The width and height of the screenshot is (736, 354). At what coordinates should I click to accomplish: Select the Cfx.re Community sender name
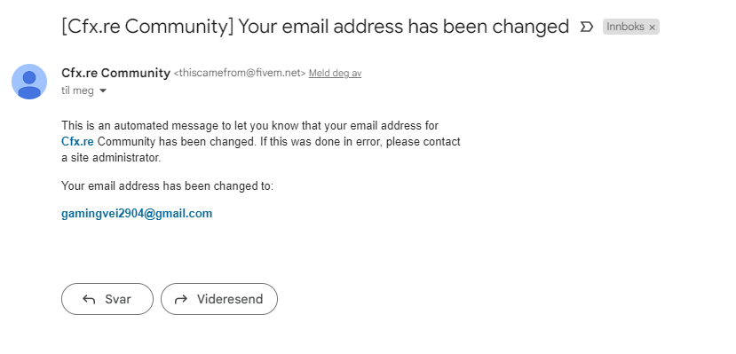click(116, 73)
